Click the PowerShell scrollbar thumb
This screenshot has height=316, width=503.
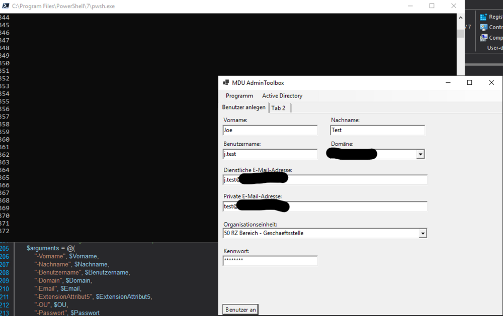(x=460, y=33)
